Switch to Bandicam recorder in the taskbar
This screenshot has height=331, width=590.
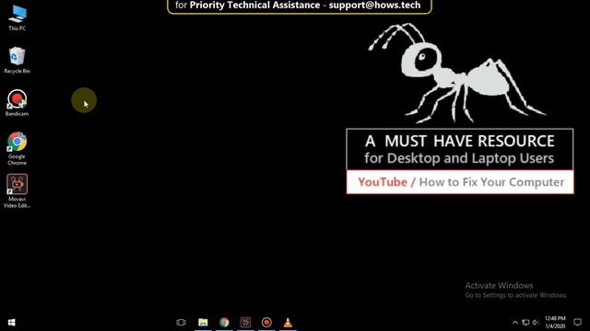266,323
